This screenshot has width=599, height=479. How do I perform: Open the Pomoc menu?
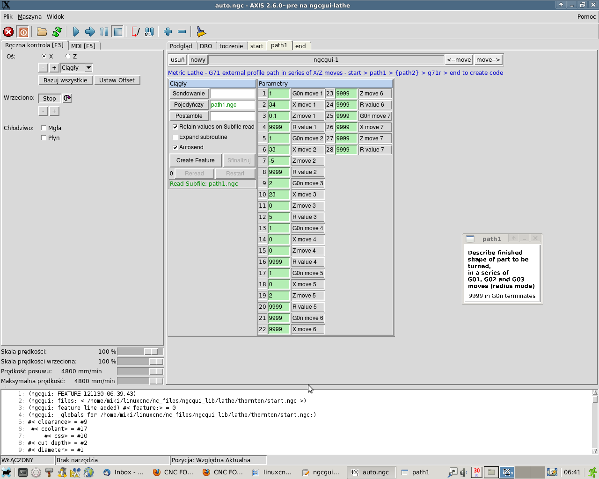(x=586, y=16)
